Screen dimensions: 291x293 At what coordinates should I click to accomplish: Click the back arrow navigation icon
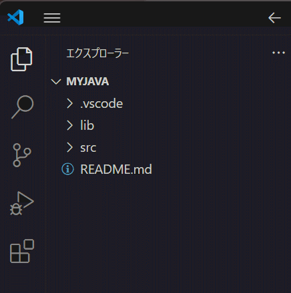point(274,18)
